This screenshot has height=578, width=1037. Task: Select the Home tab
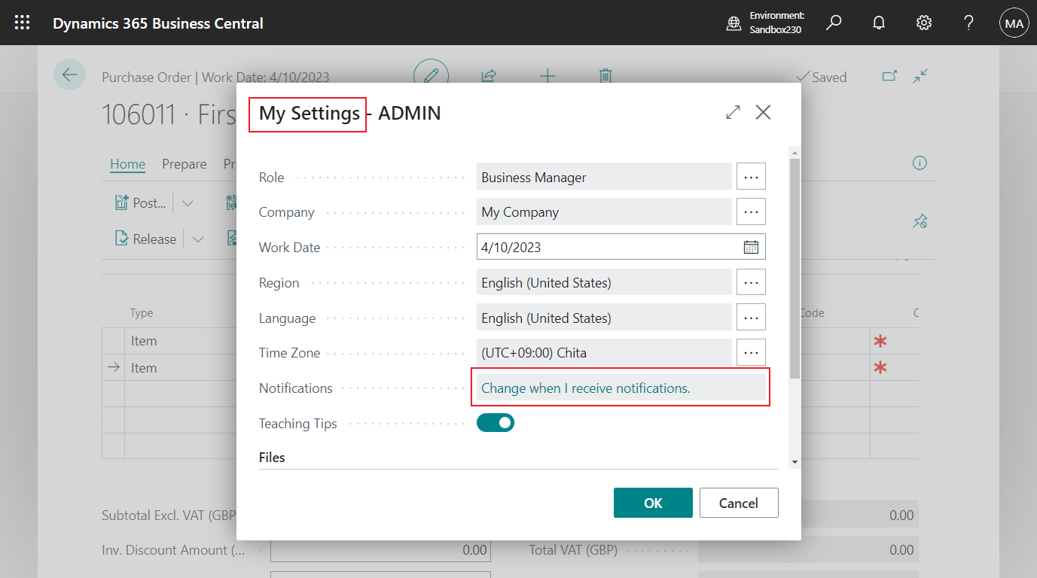coord(127,163)
